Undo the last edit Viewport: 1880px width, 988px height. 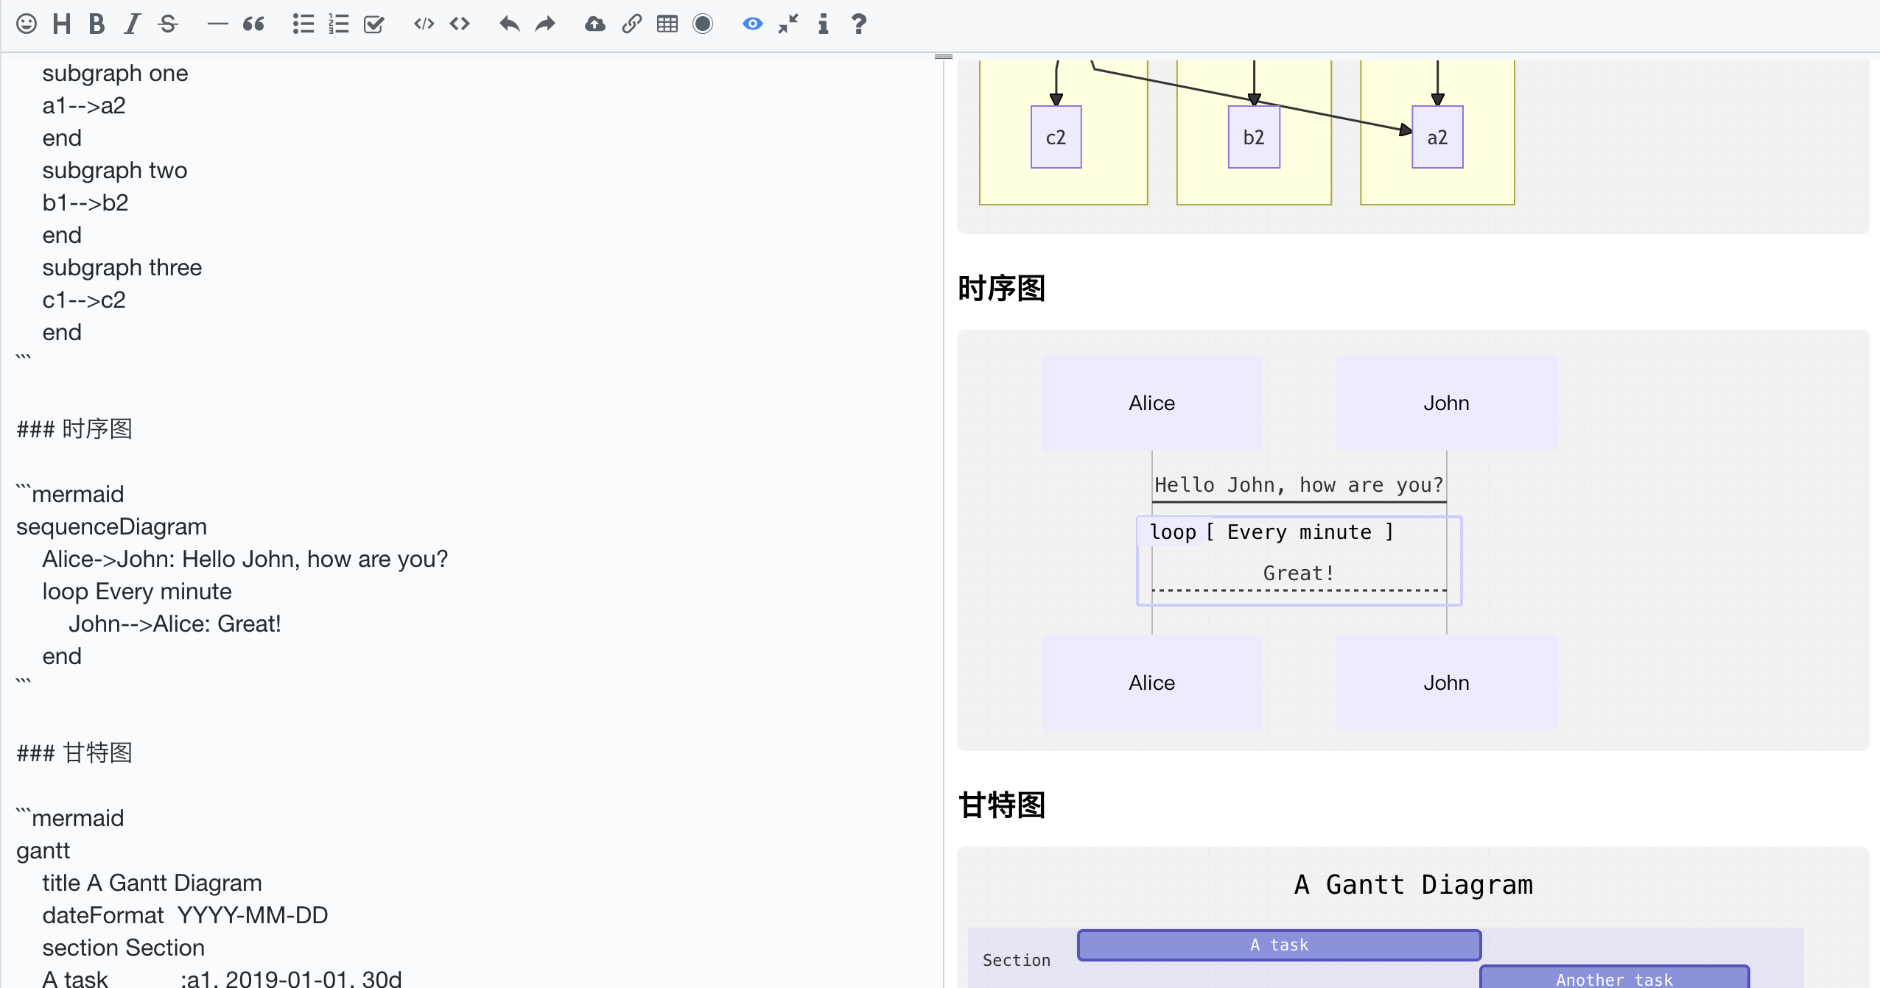tap(509, 24)
